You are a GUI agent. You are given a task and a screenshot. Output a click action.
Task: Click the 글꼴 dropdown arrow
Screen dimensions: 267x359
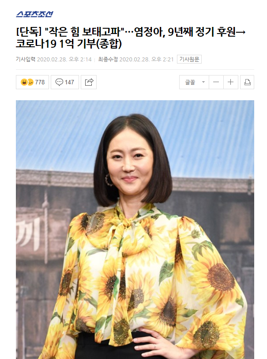[203, 82]
